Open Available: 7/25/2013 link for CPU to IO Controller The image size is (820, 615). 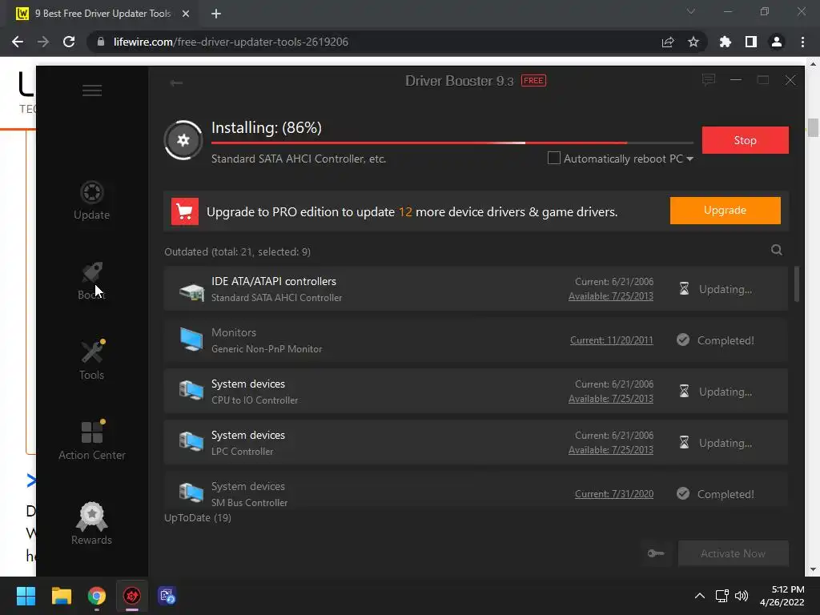click(x=611, y=399)
